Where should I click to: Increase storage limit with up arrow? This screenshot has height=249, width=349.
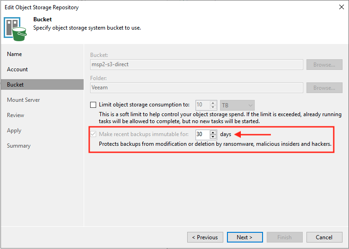pyautogui.click(x=213, y=103)
